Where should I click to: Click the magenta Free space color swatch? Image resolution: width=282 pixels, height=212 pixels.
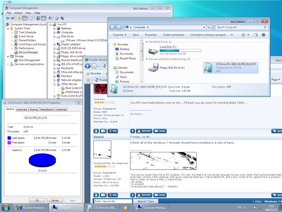point(9,143)
